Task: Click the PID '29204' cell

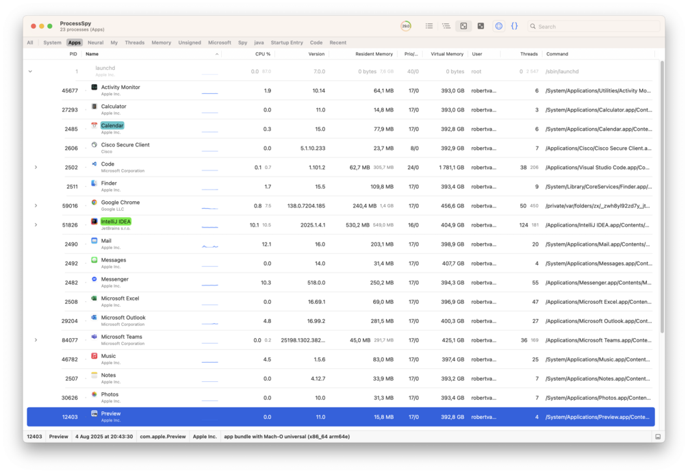Action: (x=69, y=321)
